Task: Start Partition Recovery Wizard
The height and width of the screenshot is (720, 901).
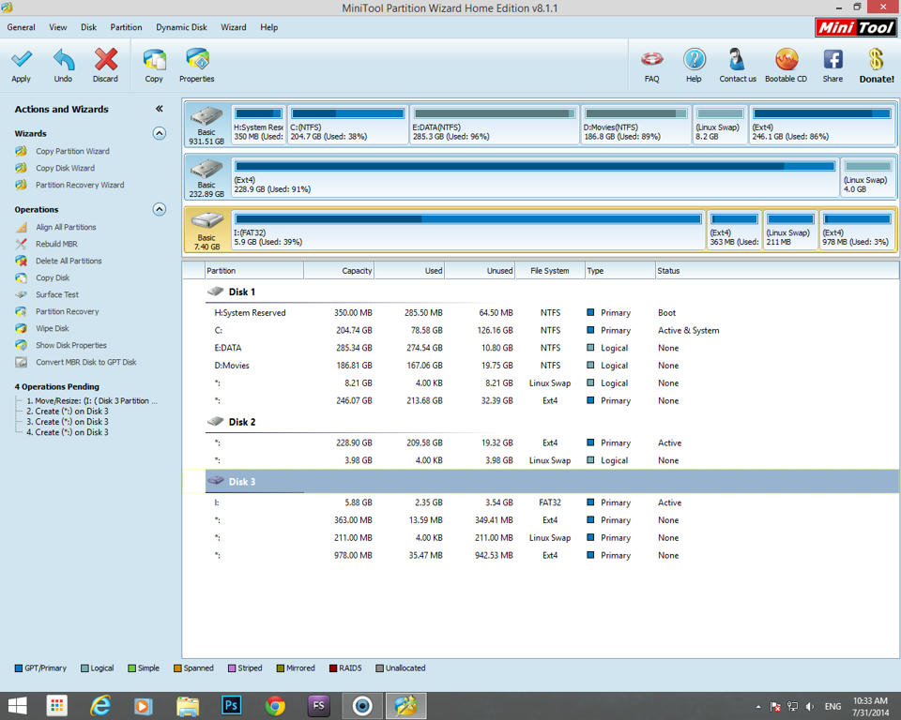Action: coord(79,185)
